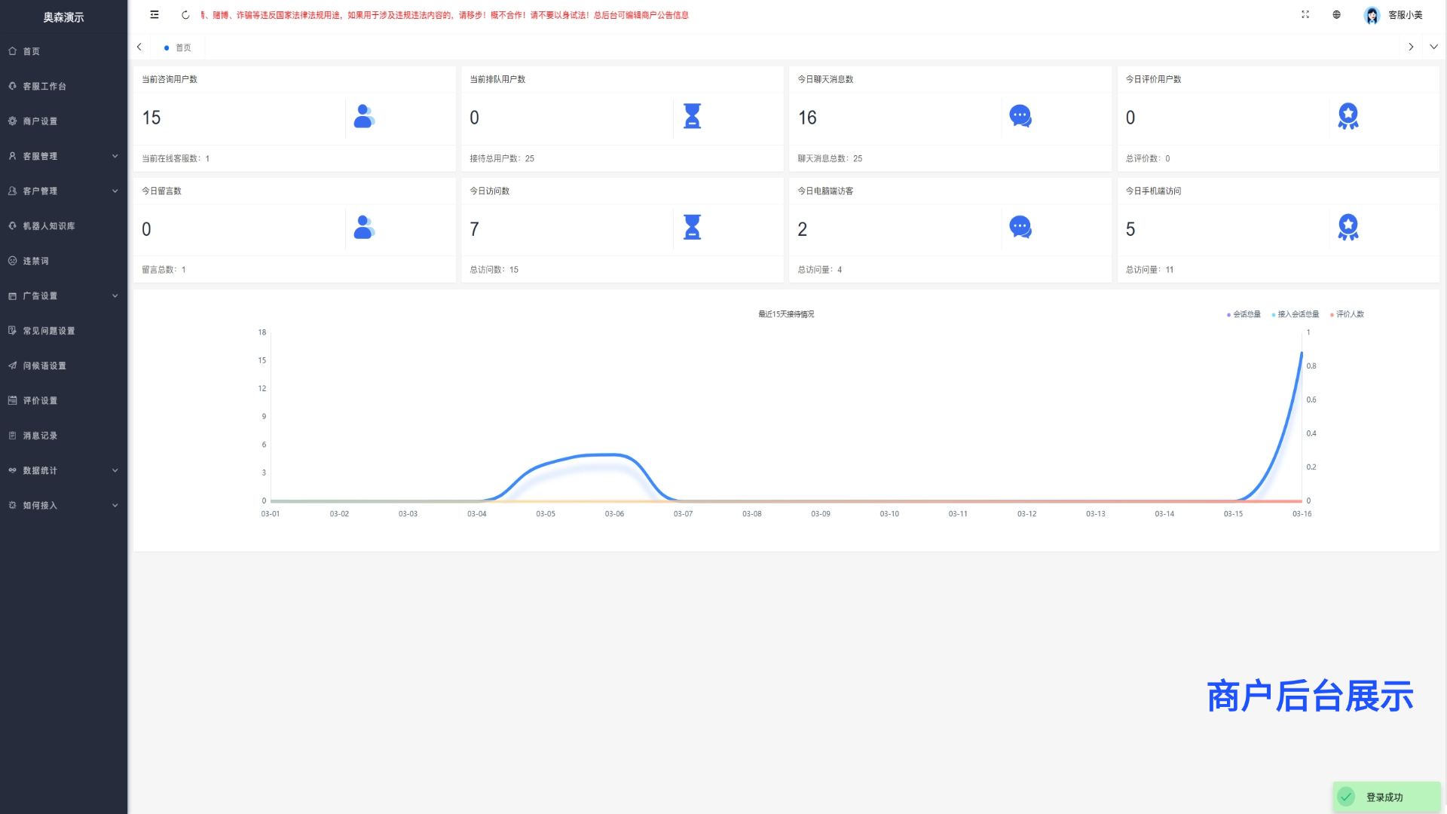Toggle 评价人数 legend series
The height and width of the screenshot is (814, 1447).
coord(1348,314)
